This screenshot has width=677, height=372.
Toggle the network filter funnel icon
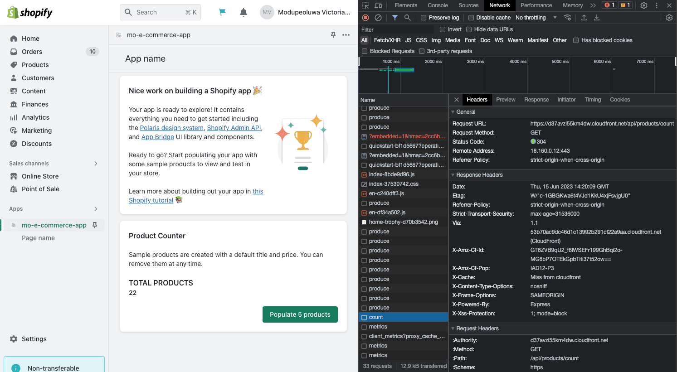tap(395, 18)
